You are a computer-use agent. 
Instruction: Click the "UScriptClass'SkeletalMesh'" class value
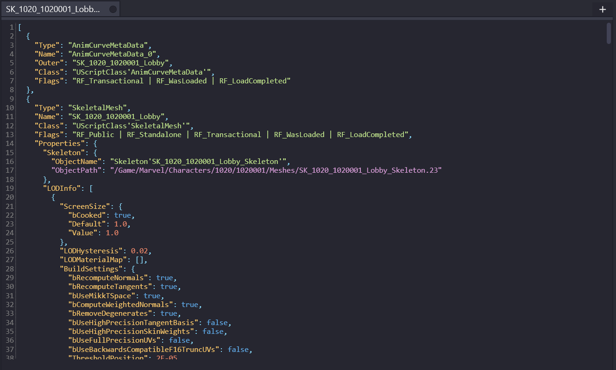point(131,125)
